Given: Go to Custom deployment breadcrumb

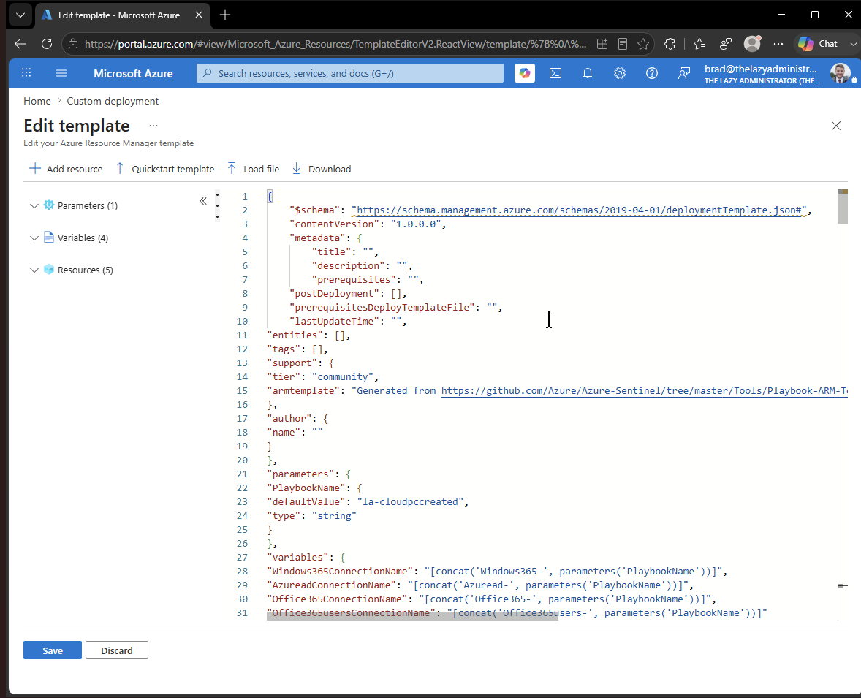Looking at the screenshot, I should click(113, 101).
